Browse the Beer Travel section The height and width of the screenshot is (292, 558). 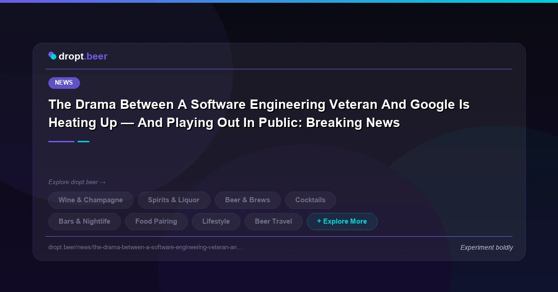coord(273,221)
